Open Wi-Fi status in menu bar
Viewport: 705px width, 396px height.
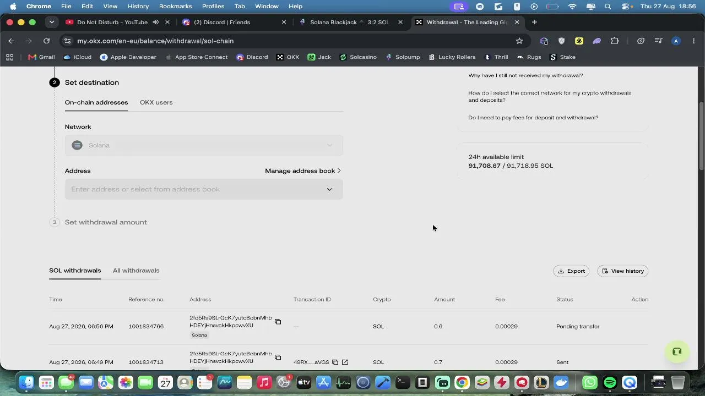point(572,7)
